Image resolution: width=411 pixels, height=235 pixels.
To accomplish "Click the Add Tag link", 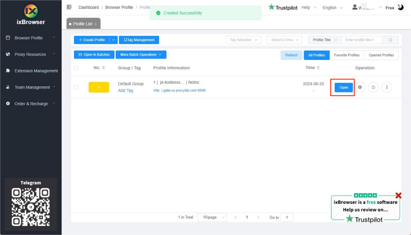I will pos(126,91).
